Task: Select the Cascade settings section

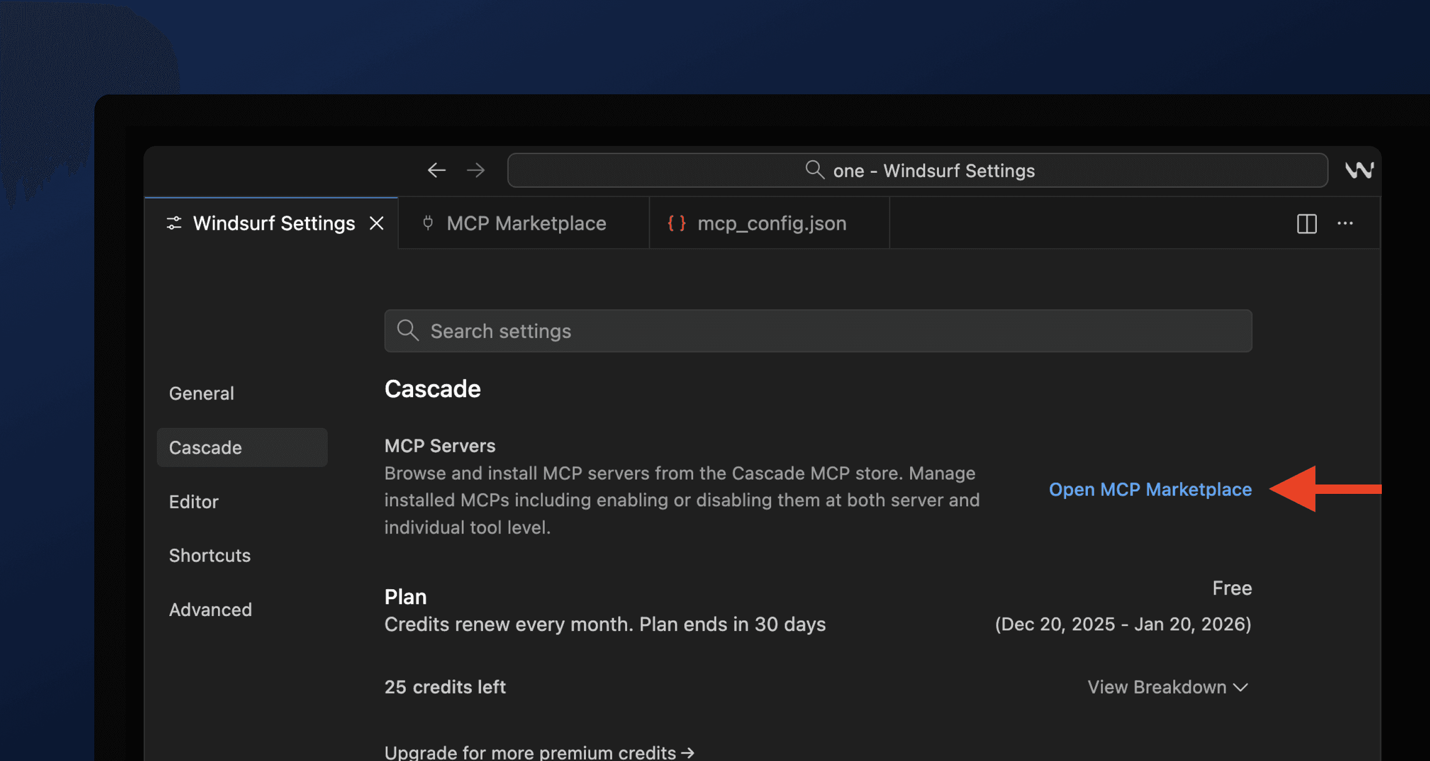Action: (242, 447)
